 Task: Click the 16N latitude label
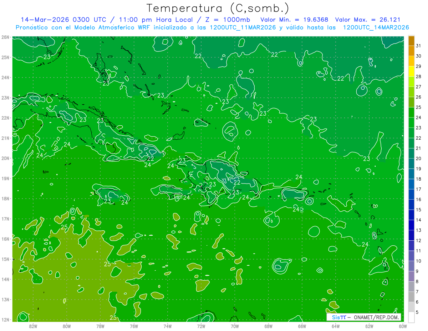(x=5, y=239)
